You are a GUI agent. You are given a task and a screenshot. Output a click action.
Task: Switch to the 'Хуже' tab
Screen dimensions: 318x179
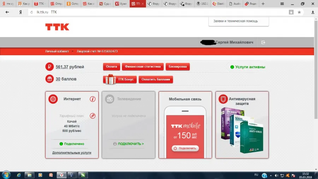click(x=121, y=4)
